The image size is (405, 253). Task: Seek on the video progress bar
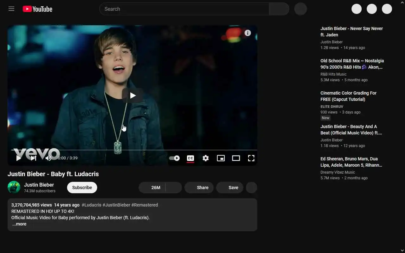point(134,150)
